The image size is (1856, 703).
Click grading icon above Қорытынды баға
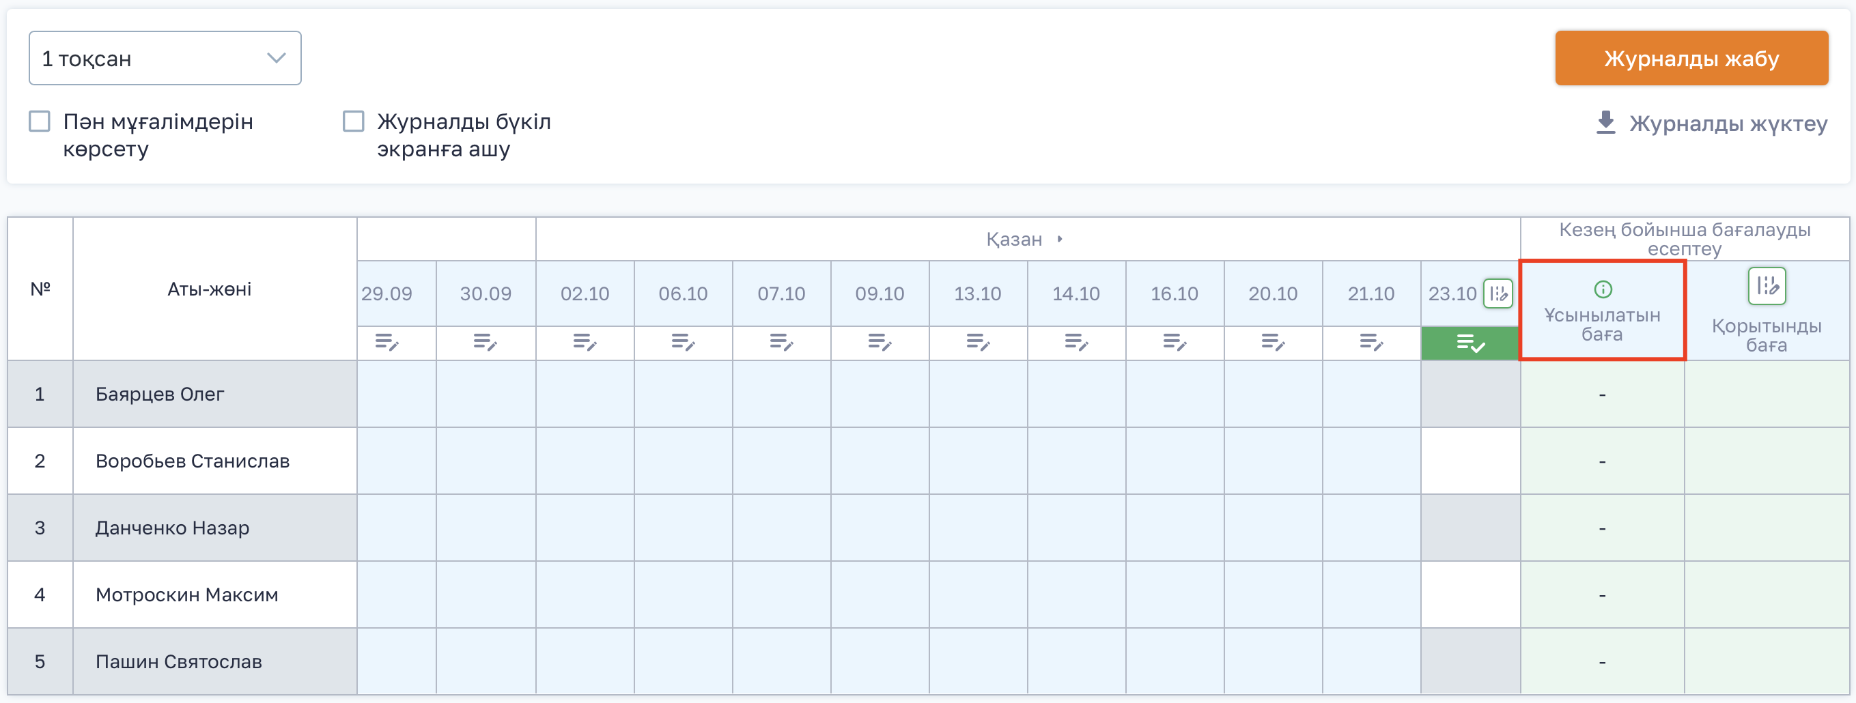tap(1766, 286)
